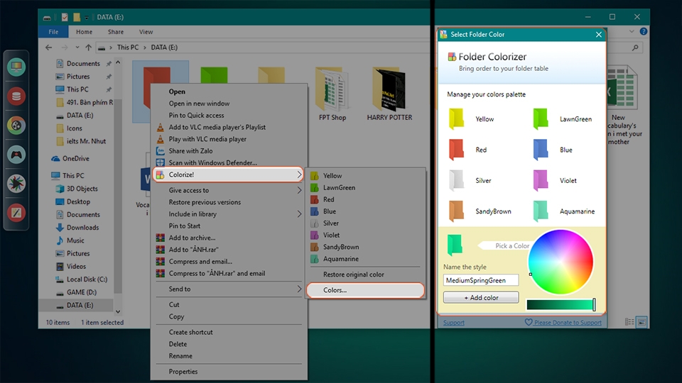Click the + Add color button
This screenshot has width=682, height=383.
coord(481,297)
